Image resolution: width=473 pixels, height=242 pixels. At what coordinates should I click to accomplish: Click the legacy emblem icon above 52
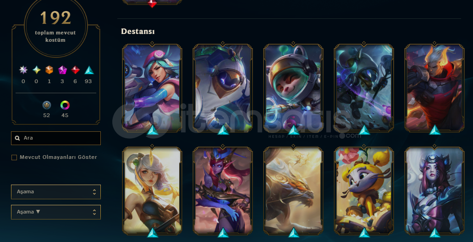point(46,105)
